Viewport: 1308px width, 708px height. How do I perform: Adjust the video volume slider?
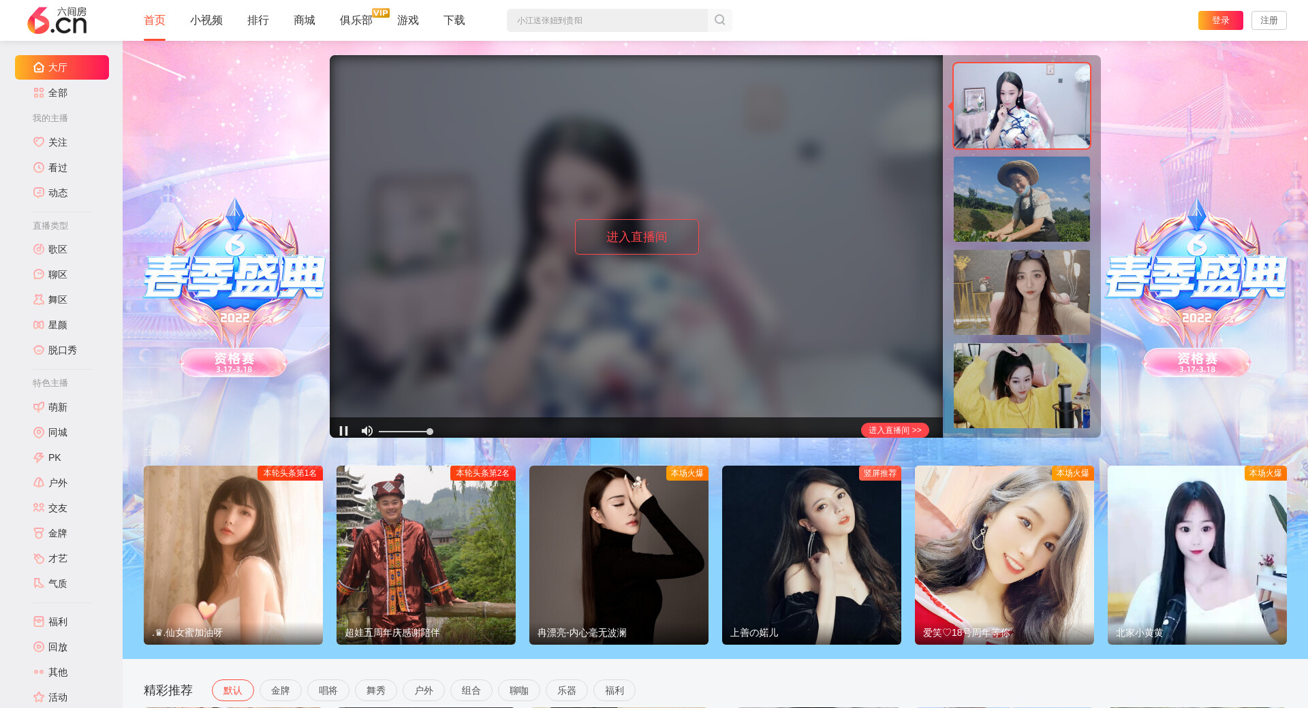click(405, 432)
